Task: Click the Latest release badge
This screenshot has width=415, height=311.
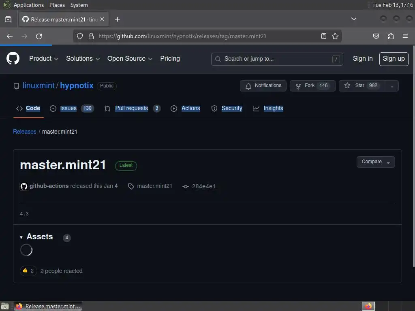Action: click(x=126, y=166)
